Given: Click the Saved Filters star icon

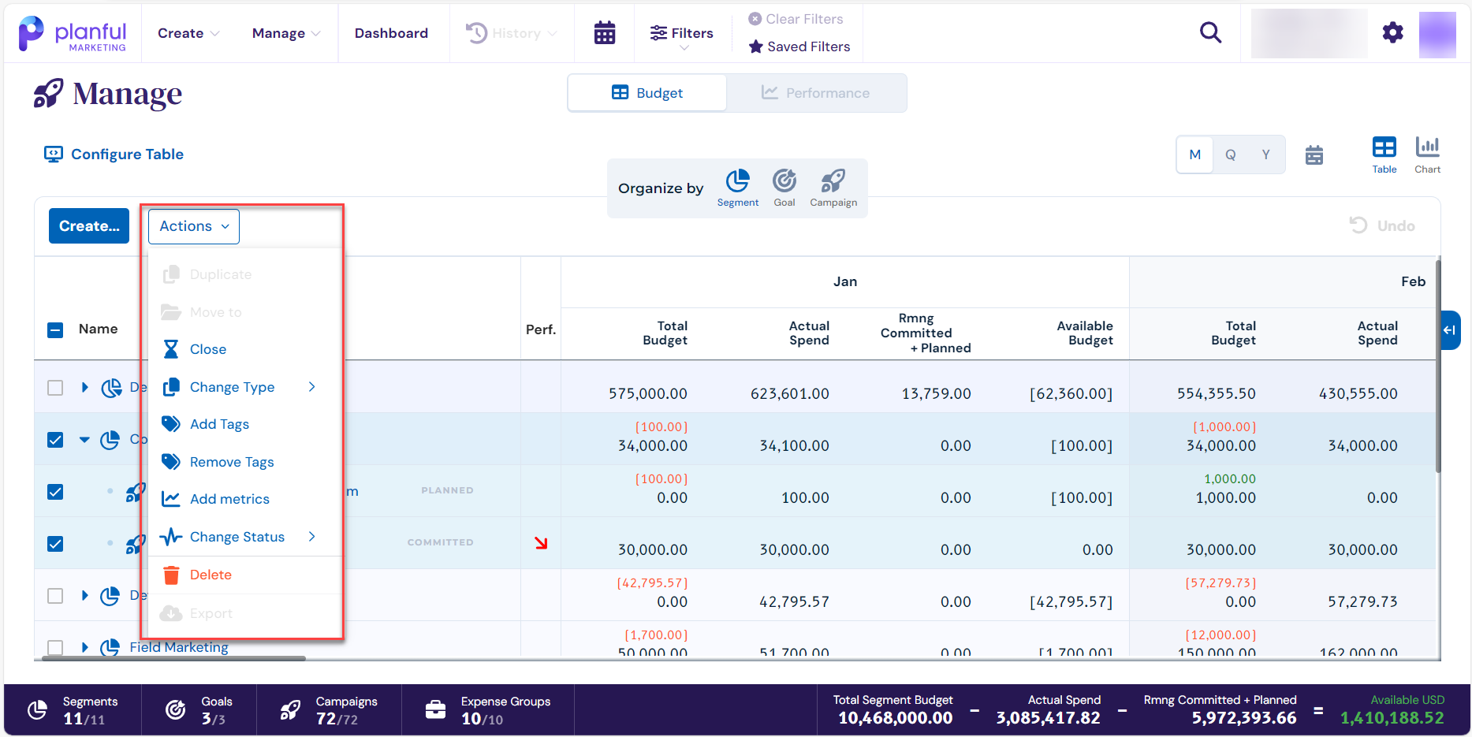Looking at the screenshot, I should [755, 47].
